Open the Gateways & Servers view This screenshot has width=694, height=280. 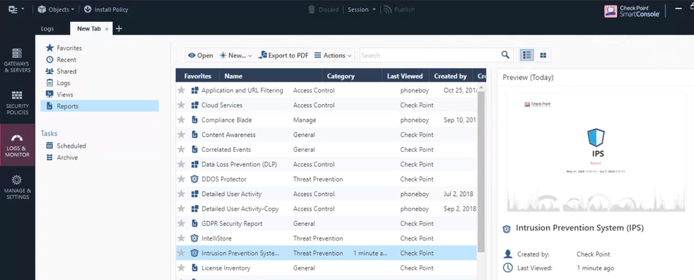17,61
